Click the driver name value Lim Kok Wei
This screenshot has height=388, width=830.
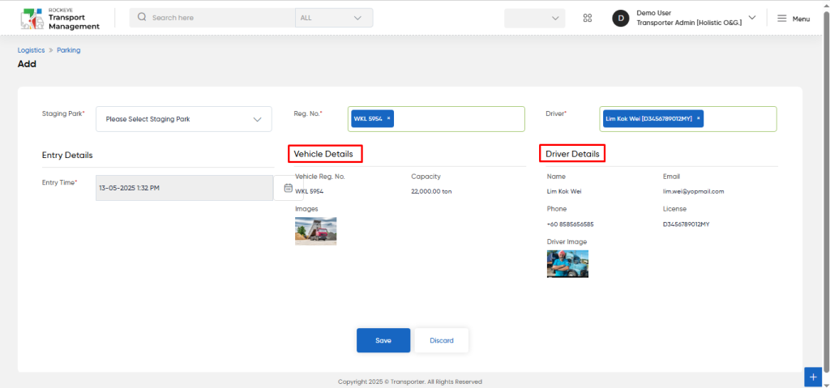pos(564,192)
